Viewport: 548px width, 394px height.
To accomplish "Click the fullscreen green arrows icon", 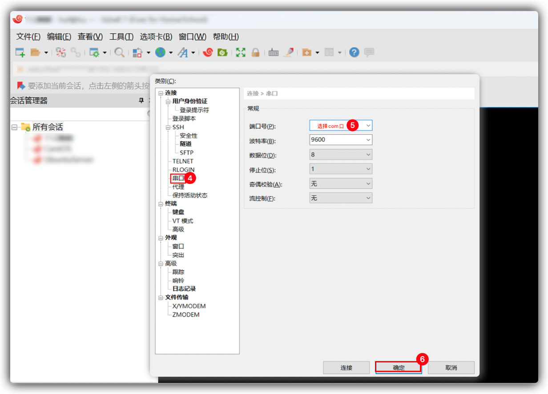I will click(x=241, y=52).
